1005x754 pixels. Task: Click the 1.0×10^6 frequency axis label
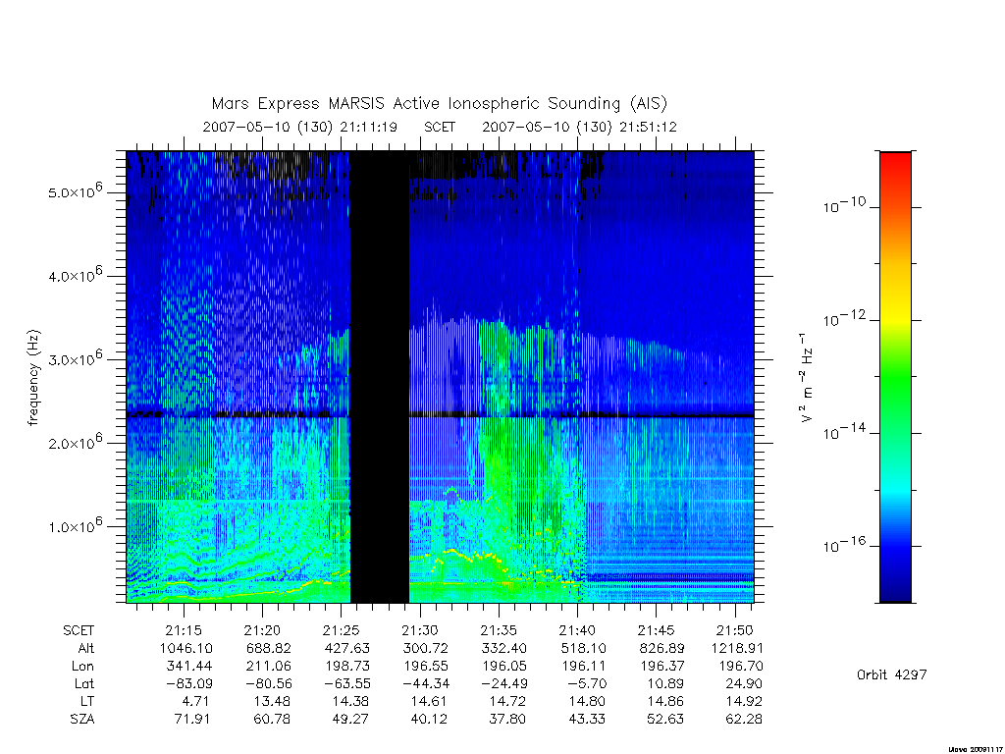(76, 525)
